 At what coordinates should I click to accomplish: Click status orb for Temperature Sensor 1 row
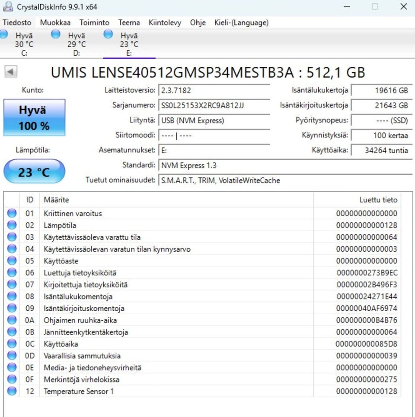(x=12, y=391)
